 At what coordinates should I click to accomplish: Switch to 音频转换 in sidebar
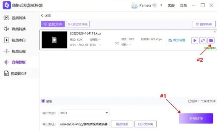(x=15, y=29)
